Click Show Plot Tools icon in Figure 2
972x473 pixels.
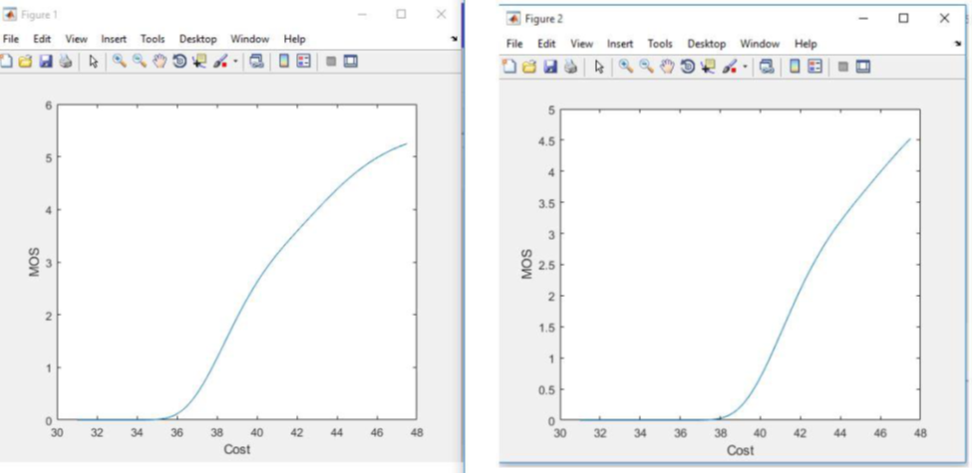pyautogui.click(x=863, y=67)
